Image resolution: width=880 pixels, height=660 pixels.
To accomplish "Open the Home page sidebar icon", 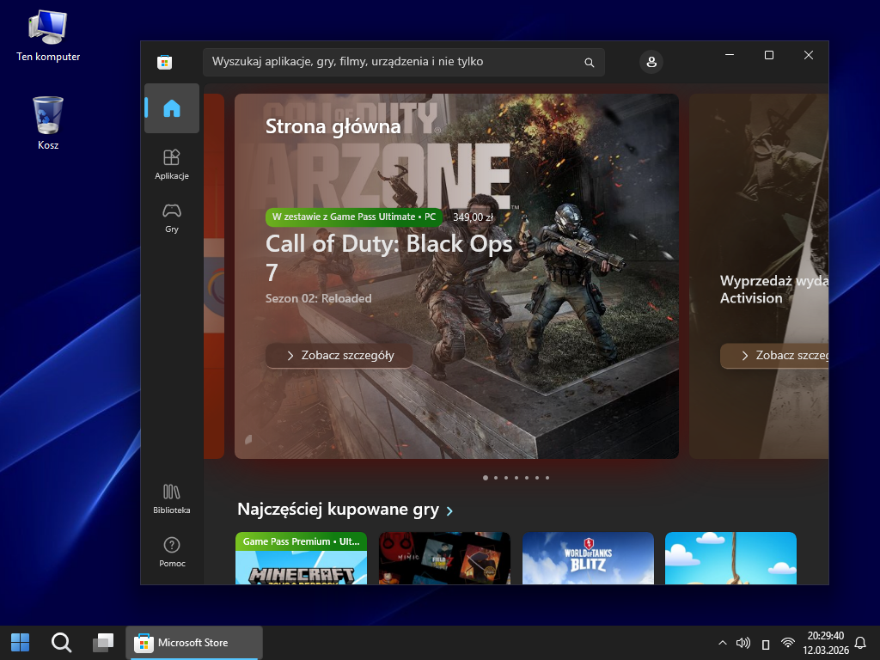I will (172, 108).
